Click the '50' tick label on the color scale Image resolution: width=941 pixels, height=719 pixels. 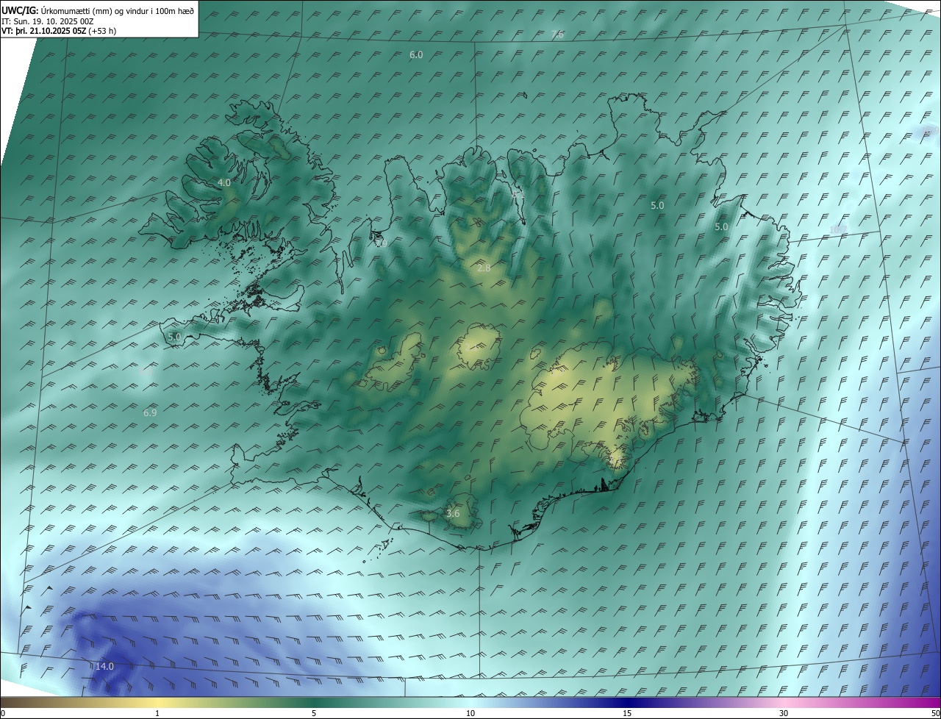tap(935, 713)
